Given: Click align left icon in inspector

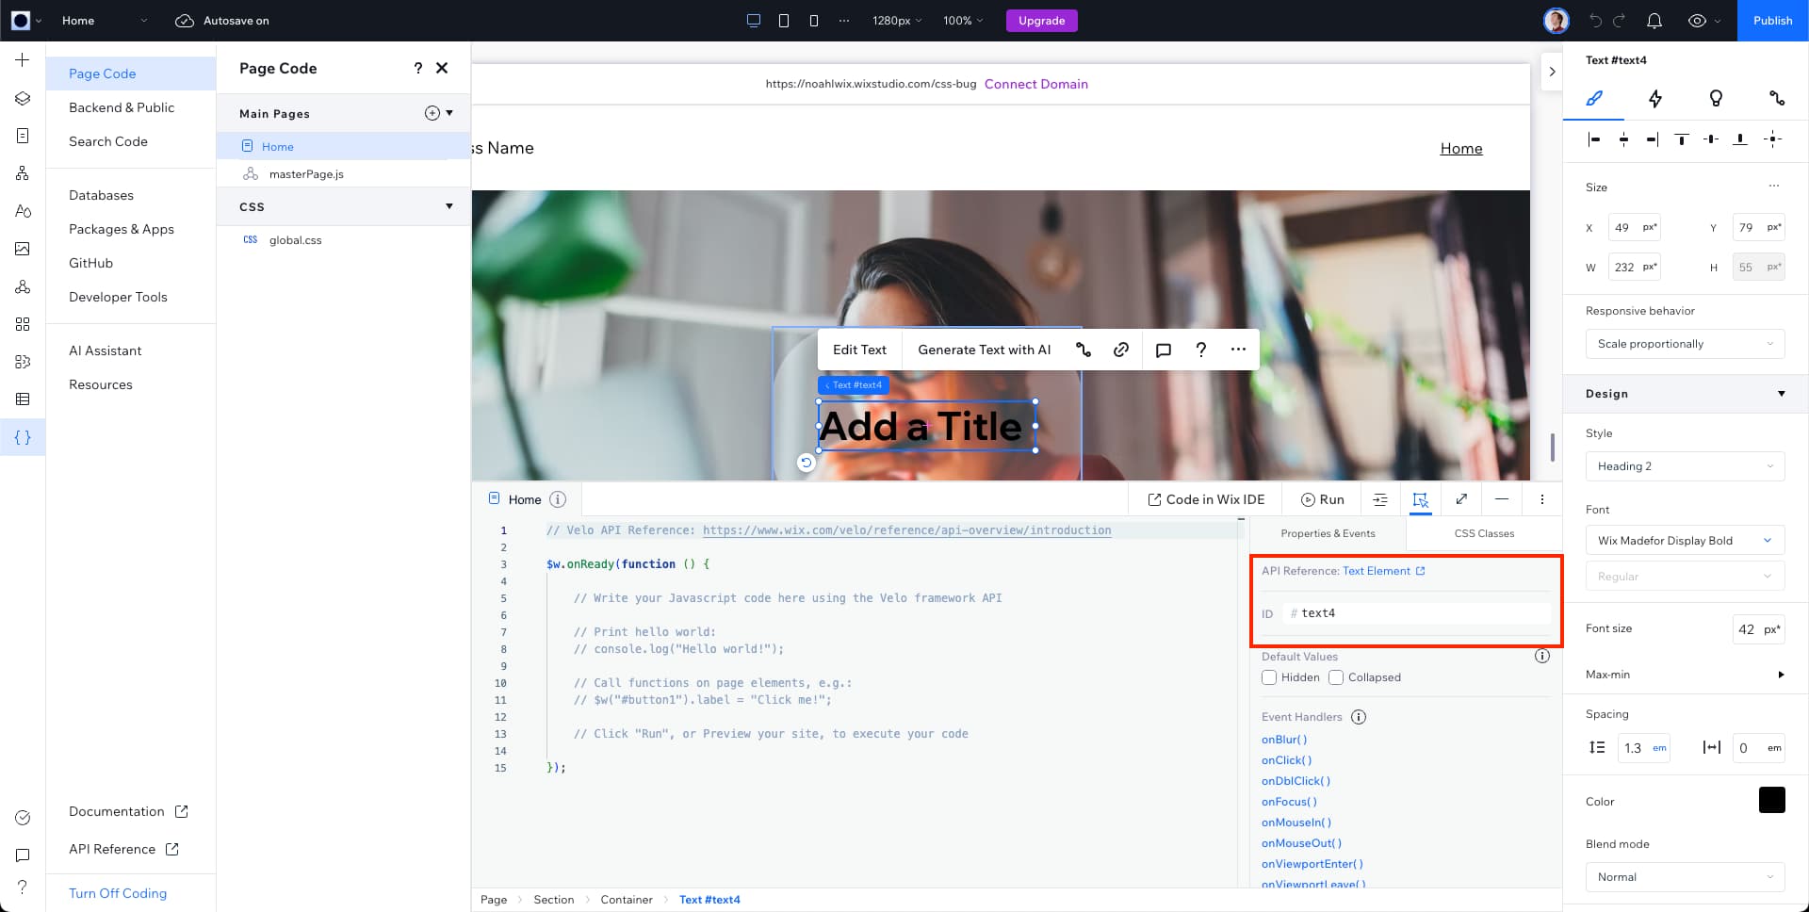Looking at the screenshot, I should [1594, 139].
